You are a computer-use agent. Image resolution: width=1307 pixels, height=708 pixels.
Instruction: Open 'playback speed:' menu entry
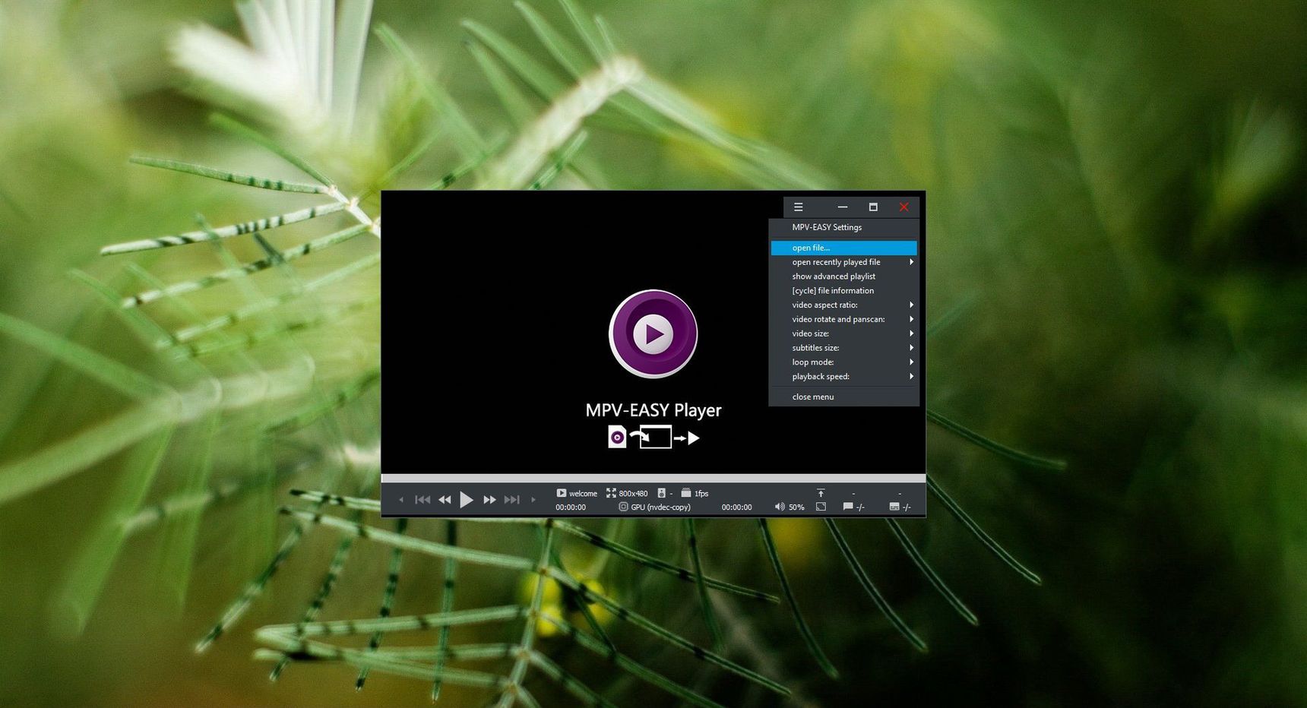tap(843, 377)
